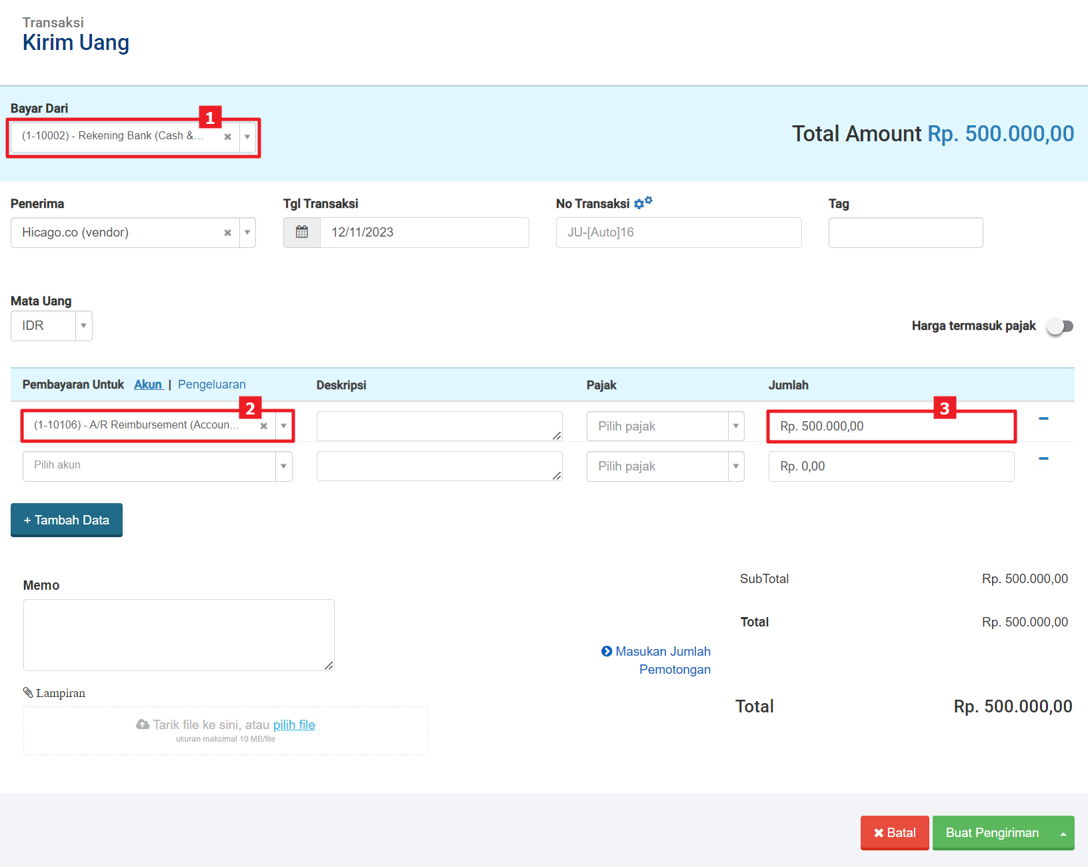Expand the Buat Pengiriman options arrow
This screenshot has height=867, width=1088.
point(1063,833)
